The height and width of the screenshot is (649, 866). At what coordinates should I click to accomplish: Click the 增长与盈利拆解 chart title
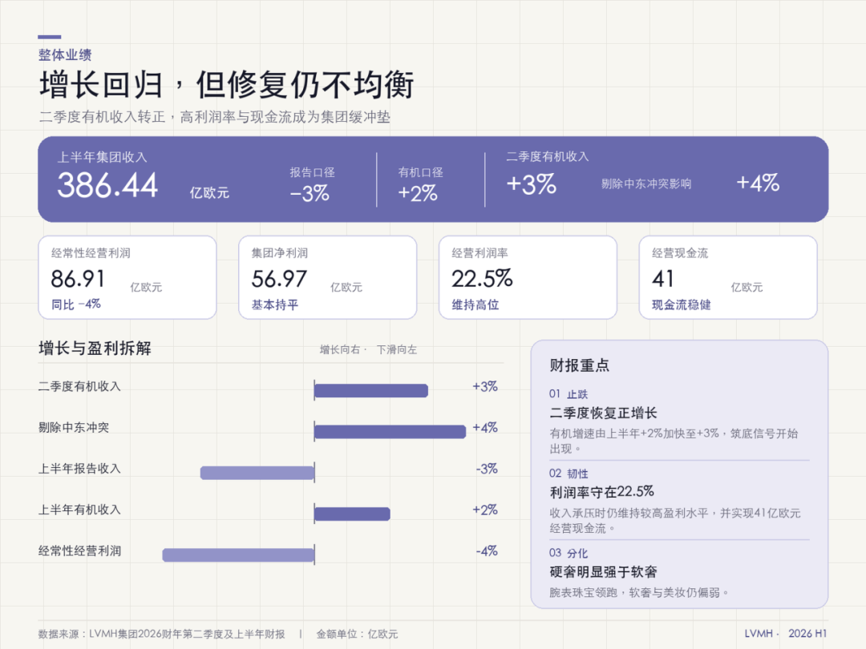[95, 349]
